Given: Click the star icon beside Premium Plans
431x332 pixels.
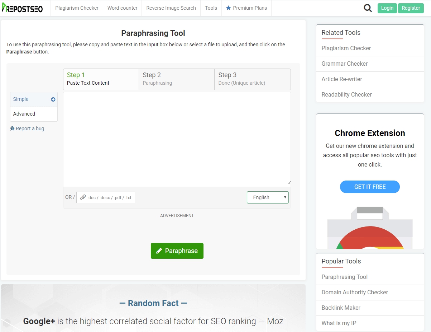Looking at the screenshot, I should click(x=228, y=8).
